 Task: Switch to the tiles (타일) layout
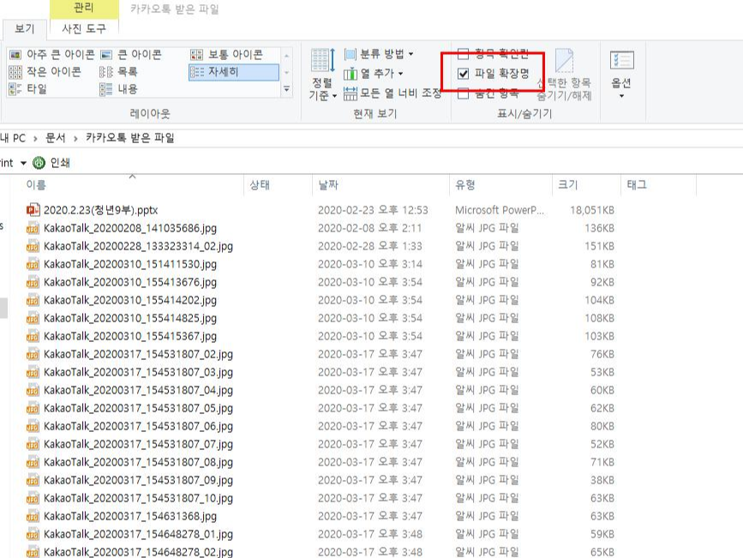tap(28, 88)
